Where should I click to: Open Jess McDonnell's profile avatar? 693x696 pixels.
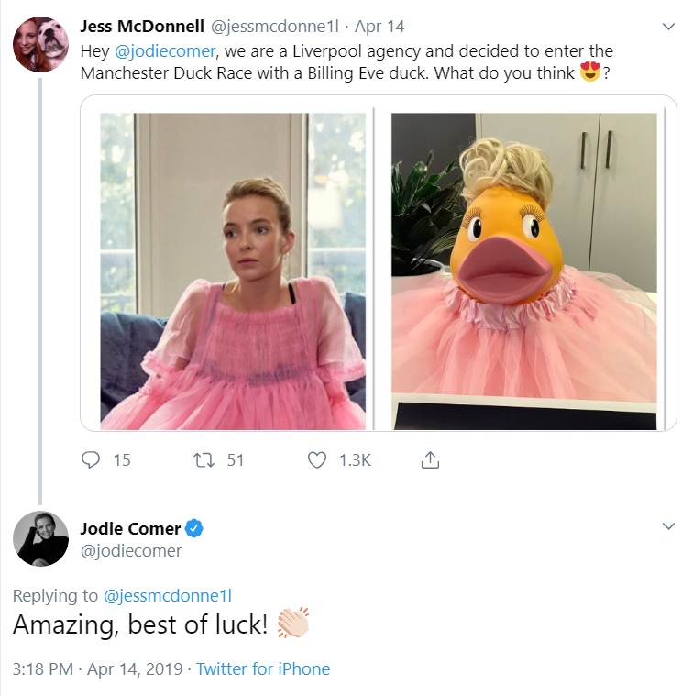click(x=41, y=44)
